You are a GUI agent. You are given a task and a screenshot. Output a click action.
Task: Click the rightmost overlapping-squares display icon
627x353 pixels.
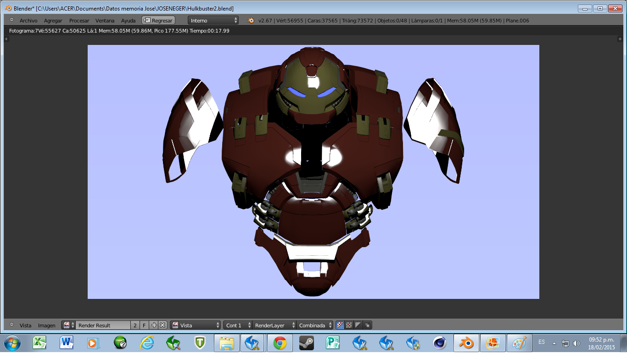tap(367, 325)
